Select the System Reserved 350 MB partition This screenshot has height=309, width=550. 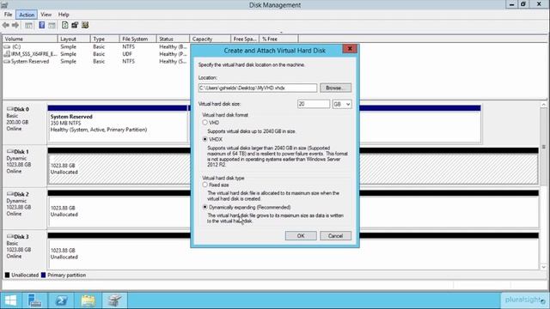(118, 124)
